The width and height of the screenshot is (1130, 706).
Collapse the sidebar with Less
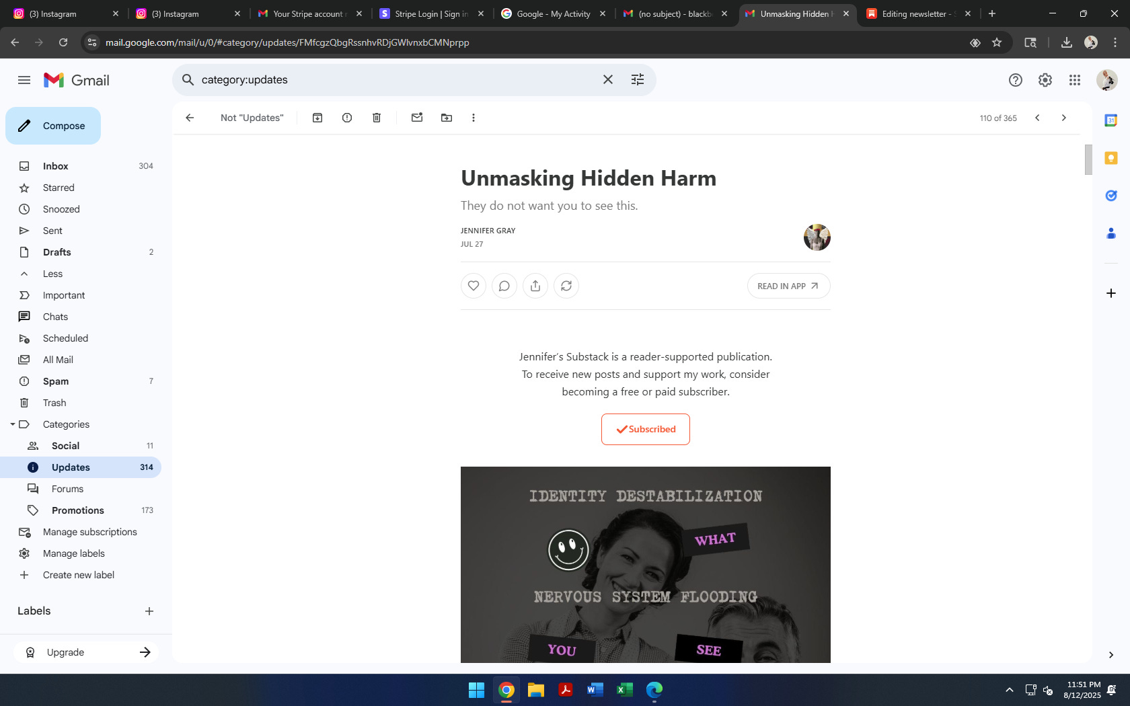click(x=81, y=274)
